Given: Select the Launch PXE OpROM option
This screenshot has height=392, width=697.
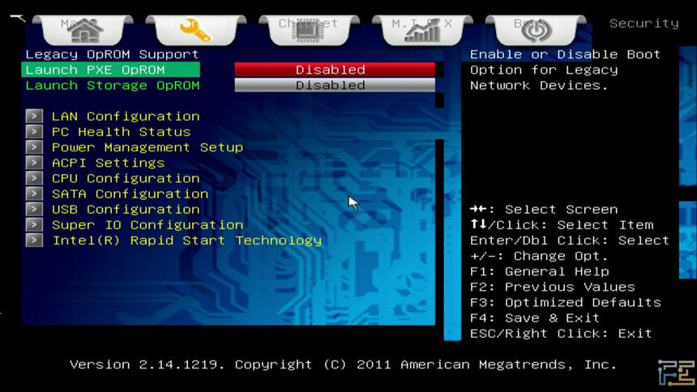Looking at the screenshot, I should [111, 70].
